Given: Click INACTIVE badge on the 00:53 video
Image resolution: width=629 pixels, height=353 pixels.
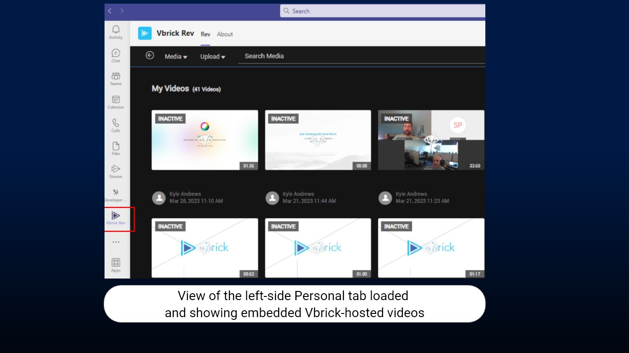Looking at the screenshot, I should [170, 226].
